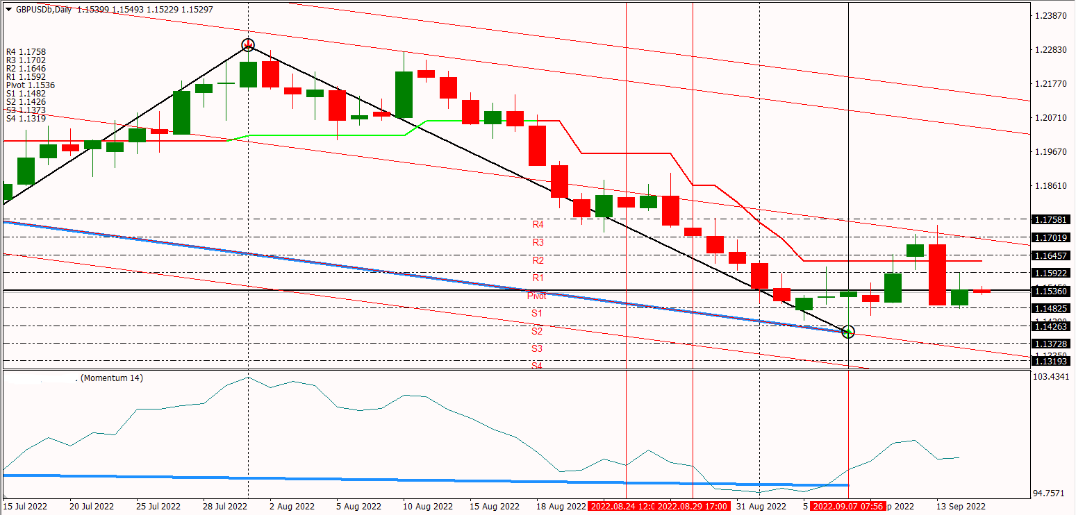Viewport: 1076px width, 515px height.
Task: Click the red R1 label on the chart
Action: coord(538,278)
